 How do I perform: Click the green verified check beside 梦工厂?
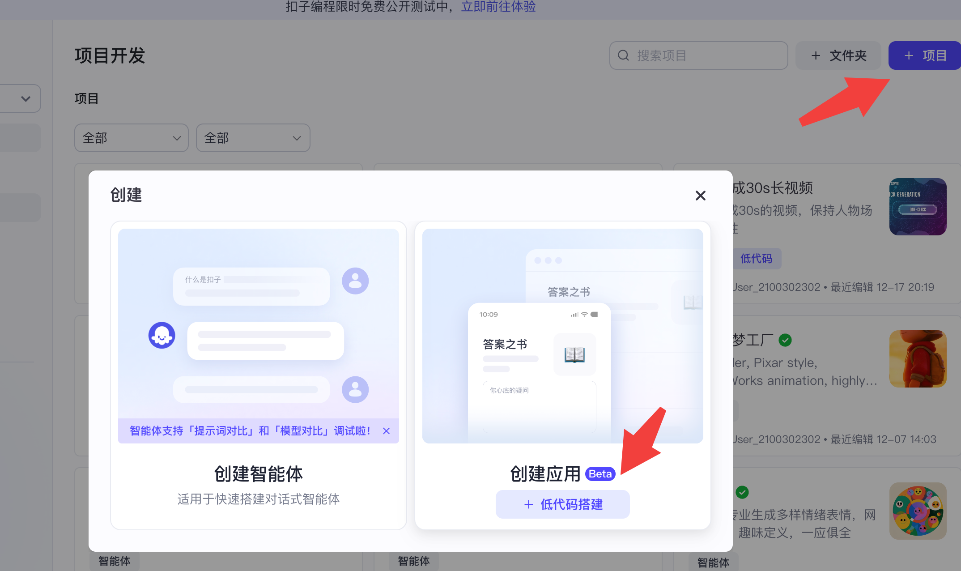click(785, 341)
